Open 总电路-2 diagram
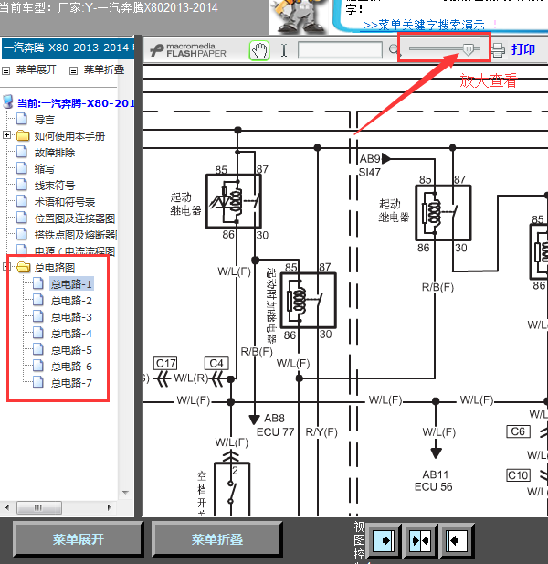The image size is (548, 564). (x=71, y=301)
